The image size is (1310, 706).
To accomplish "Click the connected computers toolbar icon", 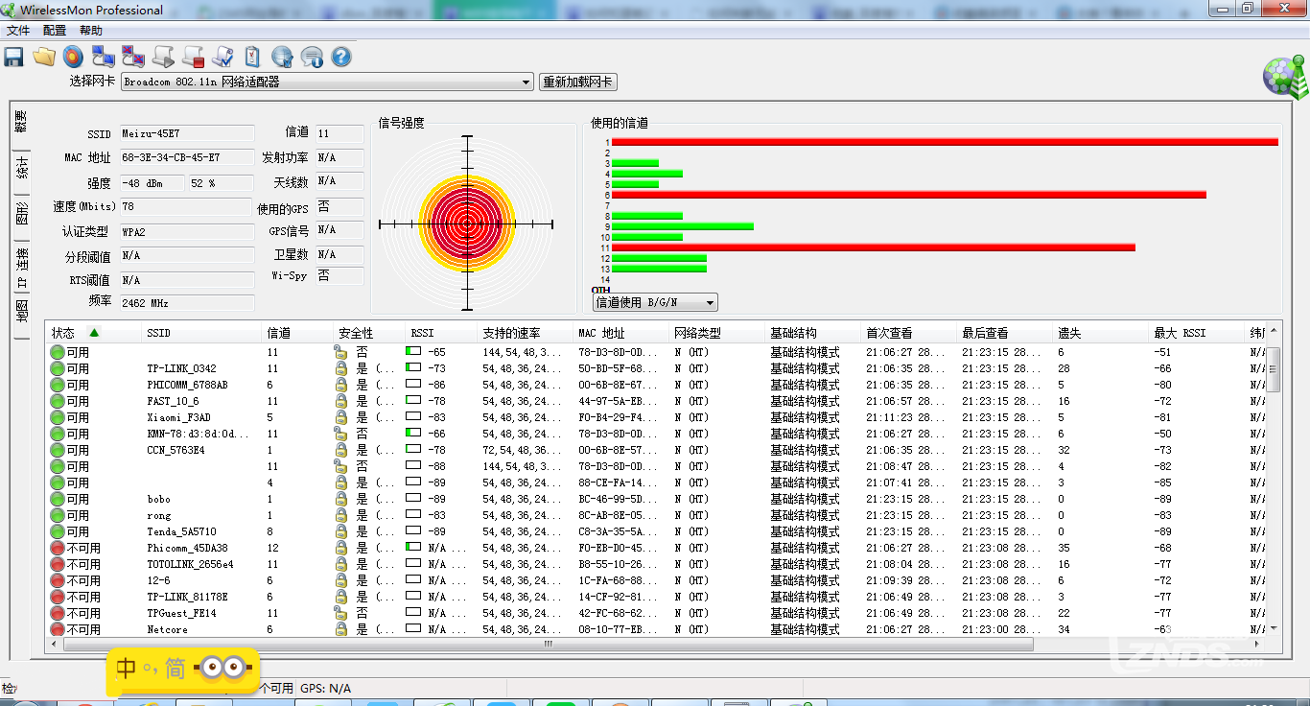I will coord(104,57).
